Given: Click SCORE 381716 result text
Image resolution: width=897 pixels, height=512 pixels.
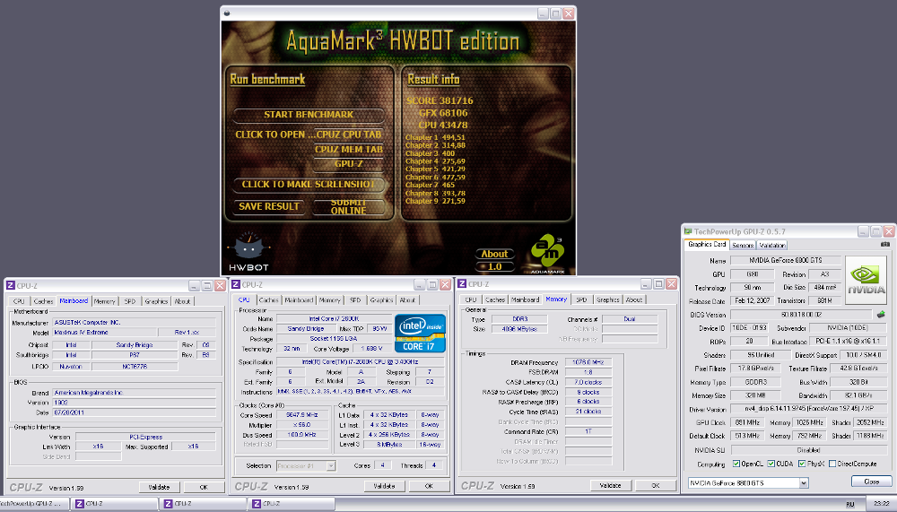Looking at the screenshot, I should [440, 100].
